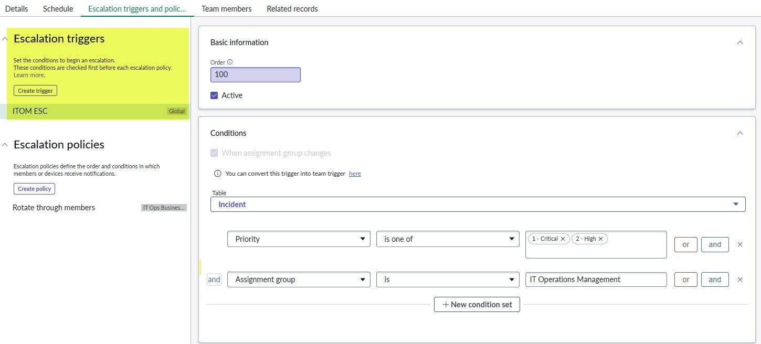761x344 pixels.
Task: Uncheck the Active checkbox
Action: (214, 95)
